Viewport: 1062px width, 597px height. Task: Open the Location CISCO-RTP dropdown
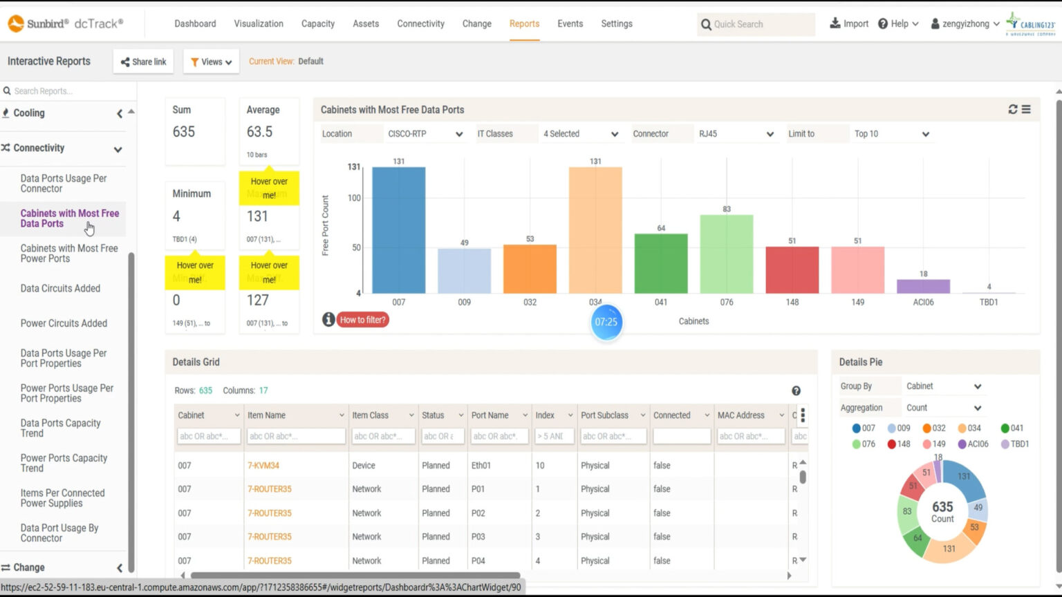coord(425,134)
